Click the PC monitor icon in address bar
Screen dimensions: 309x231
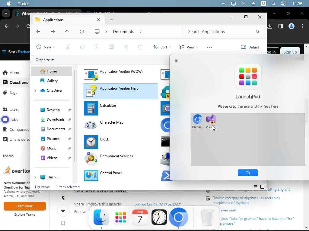click(97, 32)
